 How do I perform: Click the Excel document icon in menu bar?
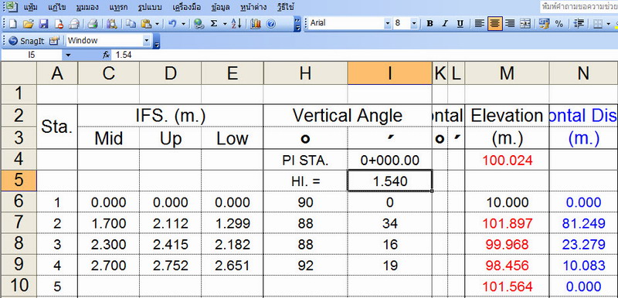click(13, 6)
